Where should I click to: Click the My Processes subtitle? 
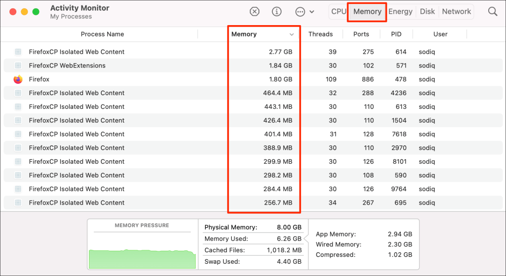point(71,17)
